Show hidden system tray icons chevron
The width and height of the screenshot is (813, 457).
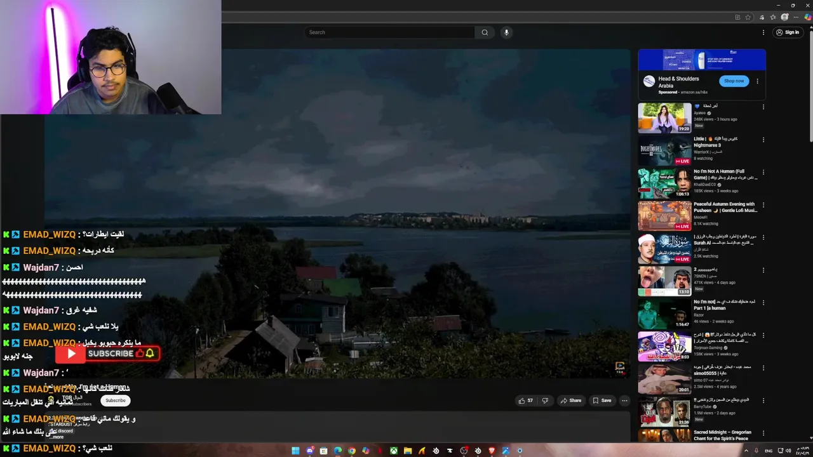click(x=746, y=451)
